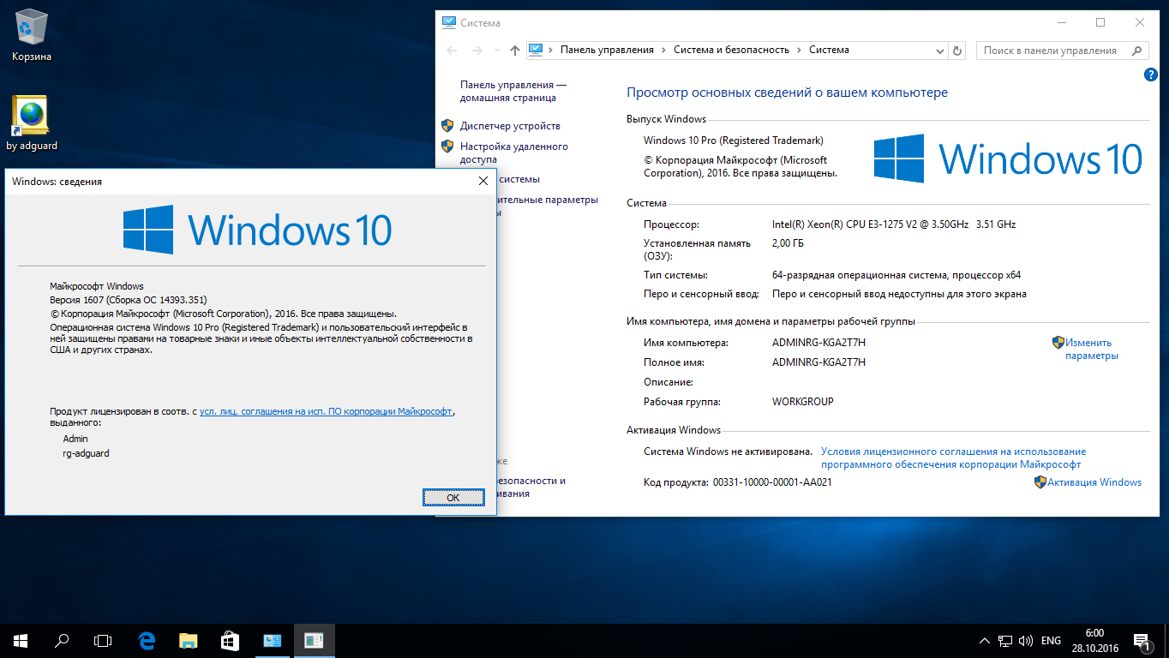
Task: Show hidden tray icons chevron
Action: coord(985,641)
